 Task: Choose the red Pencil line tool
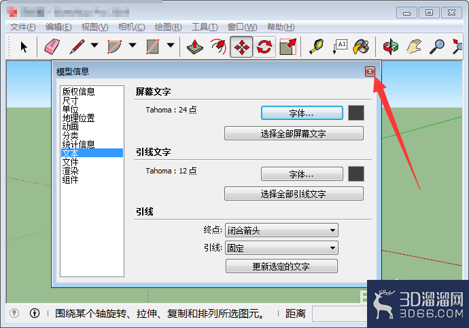77,47
